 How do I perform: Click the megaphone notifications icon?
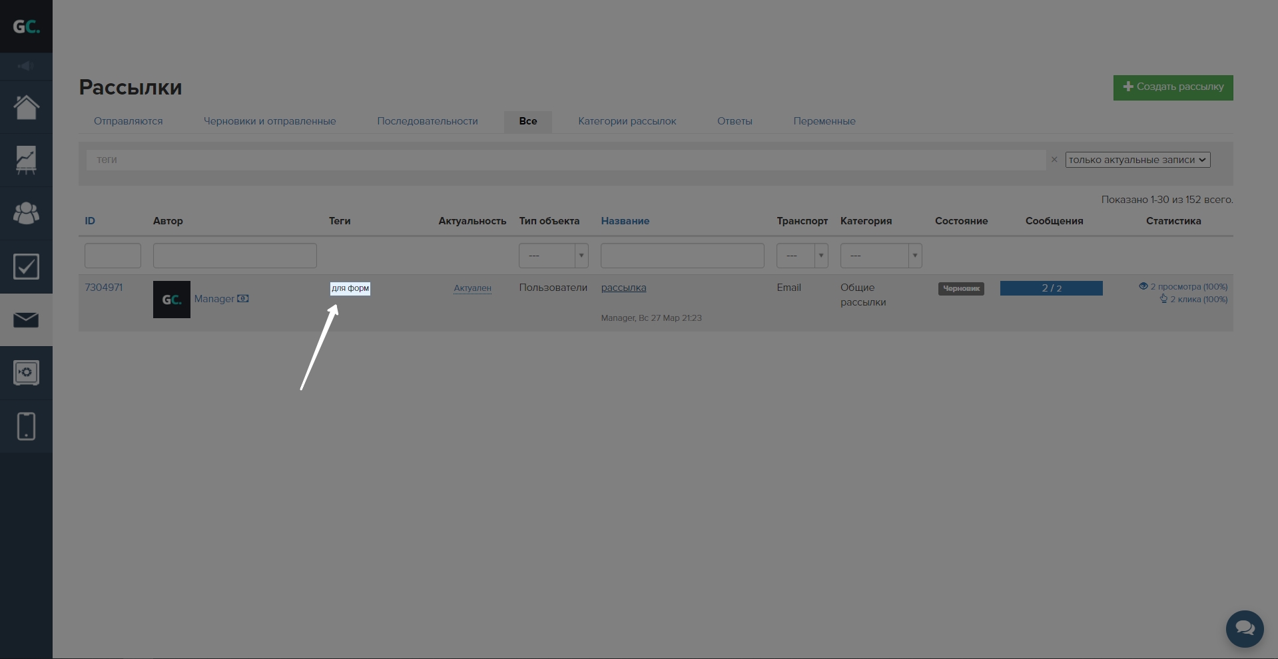point(26,66)
